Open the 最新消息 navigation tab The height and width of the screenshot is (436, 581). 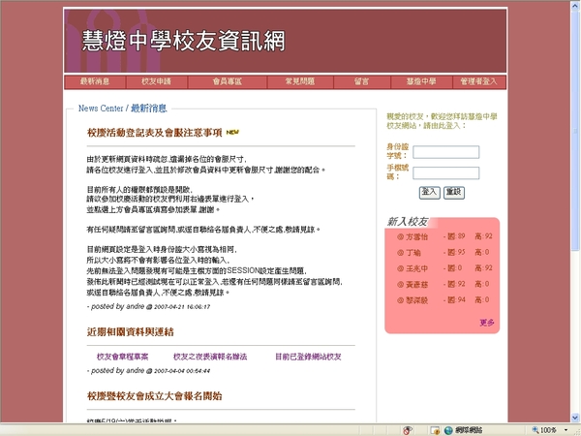[95, 82]
